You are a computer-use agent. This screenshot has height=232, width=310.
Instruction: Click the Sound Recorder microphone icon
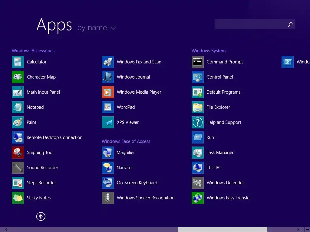tap(18, 168)
